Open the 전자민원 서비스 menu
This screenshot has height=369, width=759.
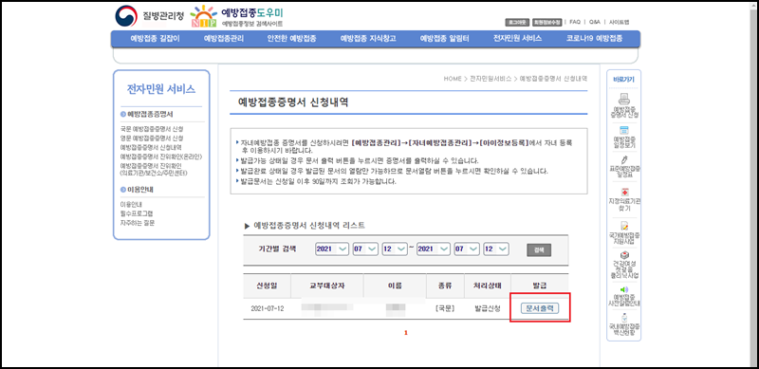tap(517, 39)
